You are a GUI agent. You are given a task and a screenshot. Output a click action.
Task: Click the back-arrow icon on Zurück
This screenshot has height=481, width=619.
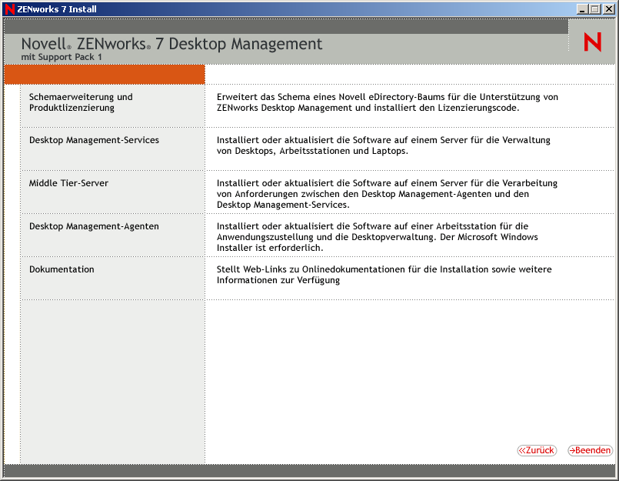click(x=524, y=450)
